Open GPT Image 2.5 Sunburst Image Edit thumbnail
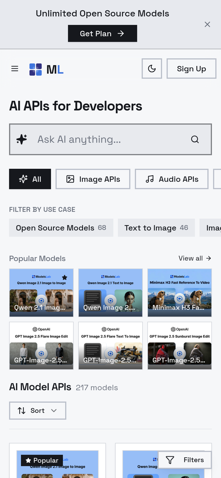 [180, 346]
